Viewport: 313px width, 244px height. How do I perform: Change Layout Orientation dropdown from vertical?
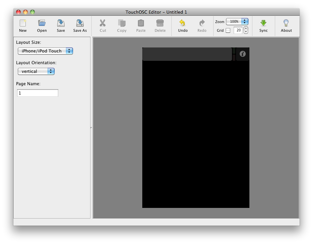[x=36, y=71]
